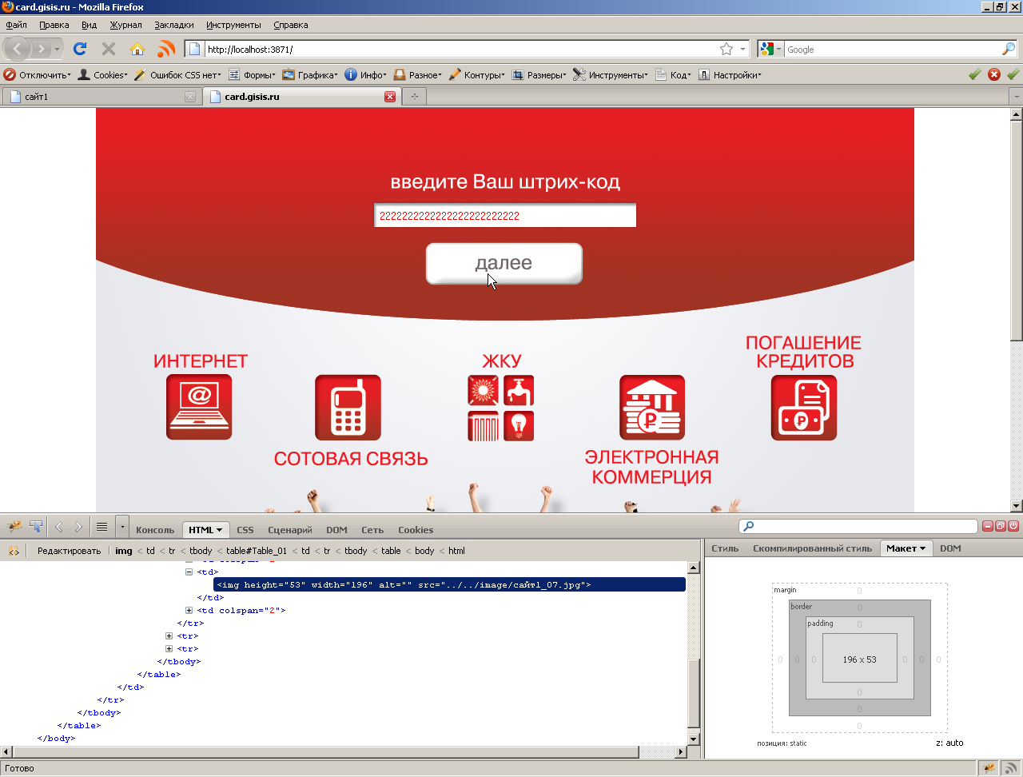Open the Firebug console dropdown arrow
Screen dimensions: 1023x777
[x=121, y=527]
